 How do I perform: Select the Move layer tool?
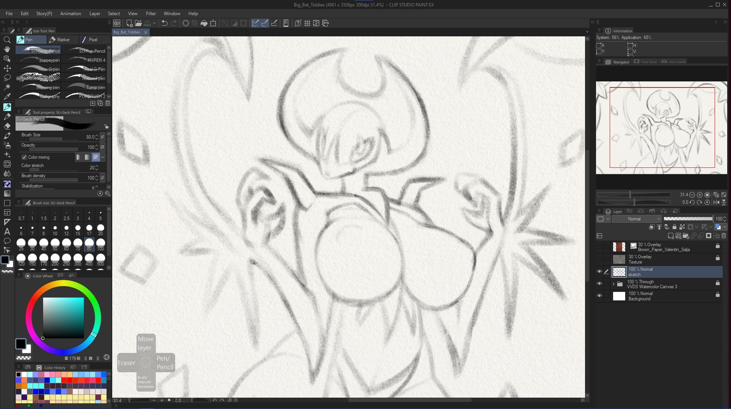click(7, 69)
